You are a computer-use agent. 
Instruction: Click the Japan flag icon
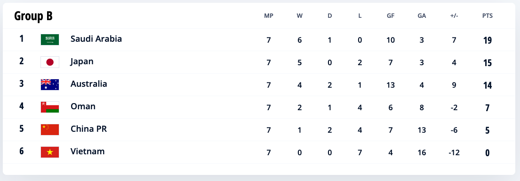50,62
